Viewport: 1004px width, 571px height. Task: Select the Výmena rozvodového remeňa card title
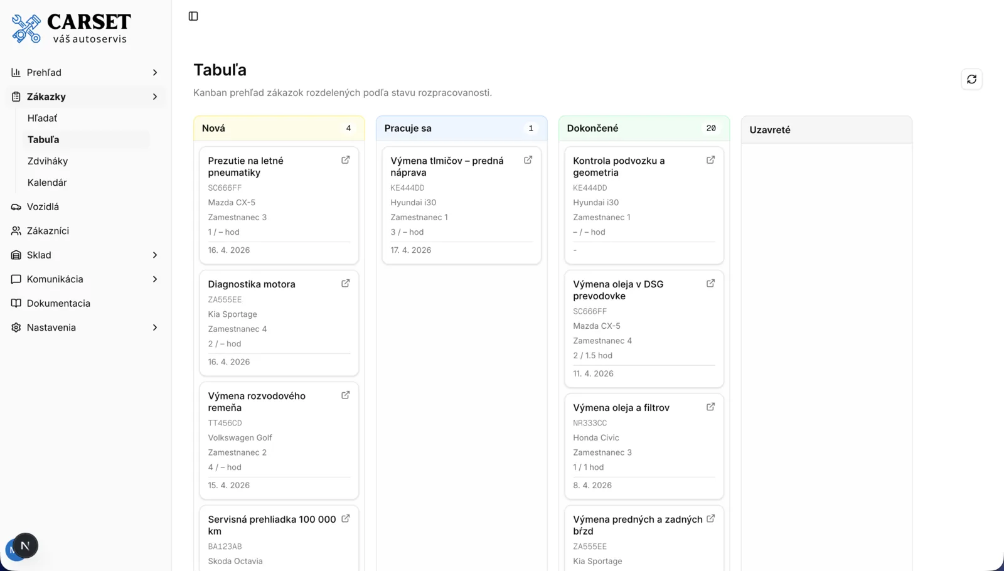click(x=257, y=402)
